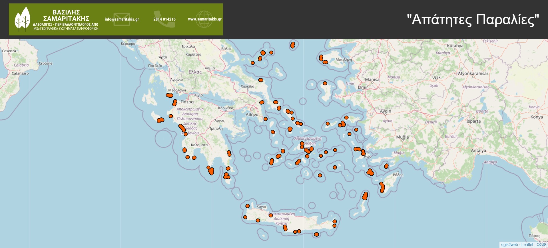This screenshot has width=548, height=248.
Task: Select the marker on Crete's southeast coast
Action: point(316,235)
